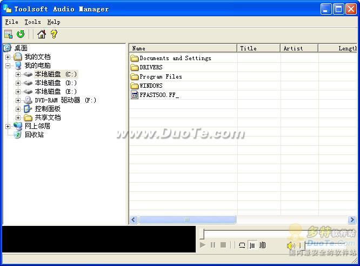The height and width of the screenshot is (266, 360).
Task: Click the FFAST500.FF_ file icon
Action: [x=134, y=95]
